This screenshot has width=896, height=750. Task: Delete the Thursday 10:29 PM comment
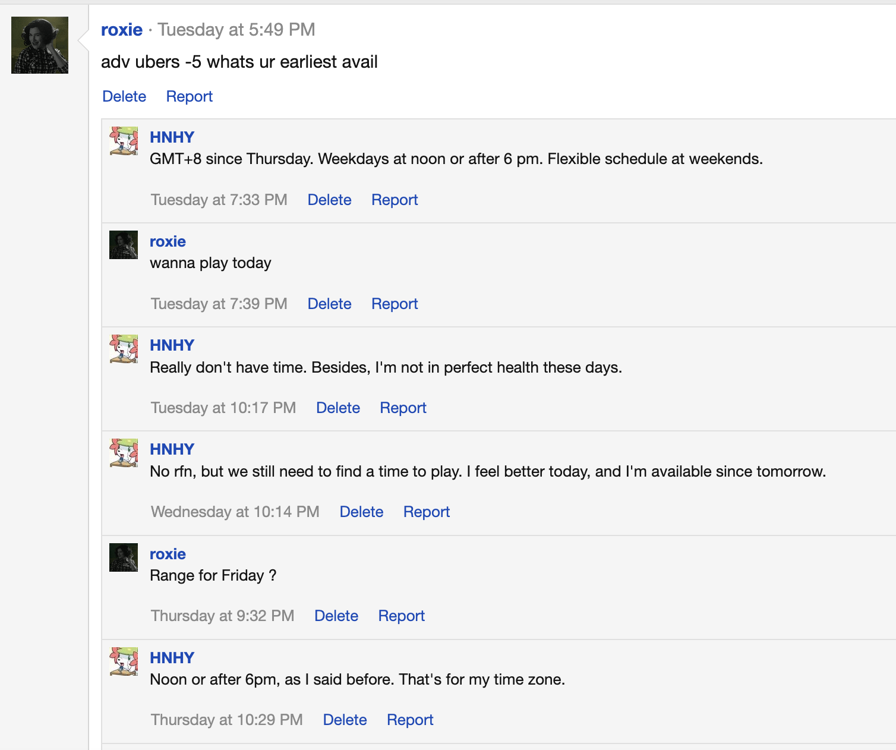click(x=345, y=720)
